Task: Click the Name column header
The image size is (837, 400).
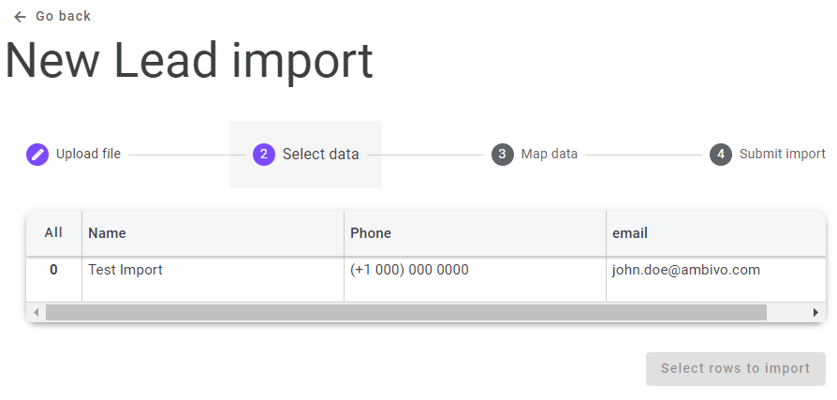Action: point(107,233)
